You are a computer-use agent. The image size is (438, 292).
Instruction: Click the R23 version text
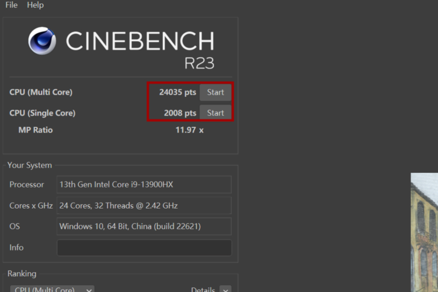pos(199,63)
